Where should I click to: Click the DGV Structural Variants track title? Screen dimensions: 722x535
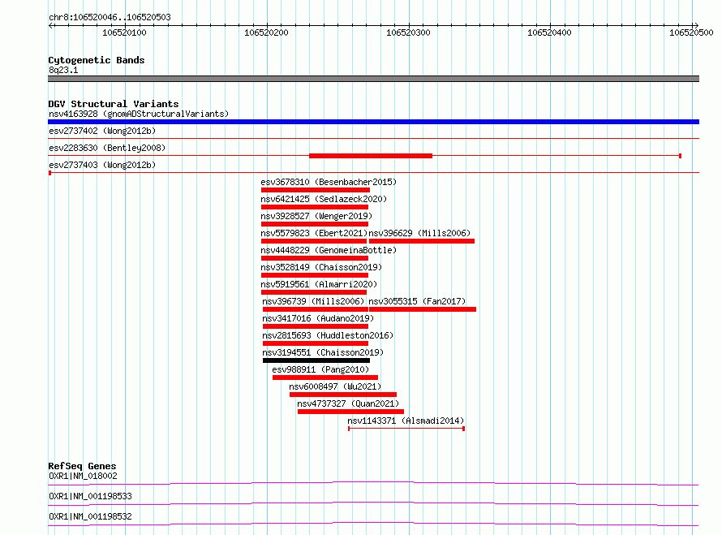click(114, 104)
